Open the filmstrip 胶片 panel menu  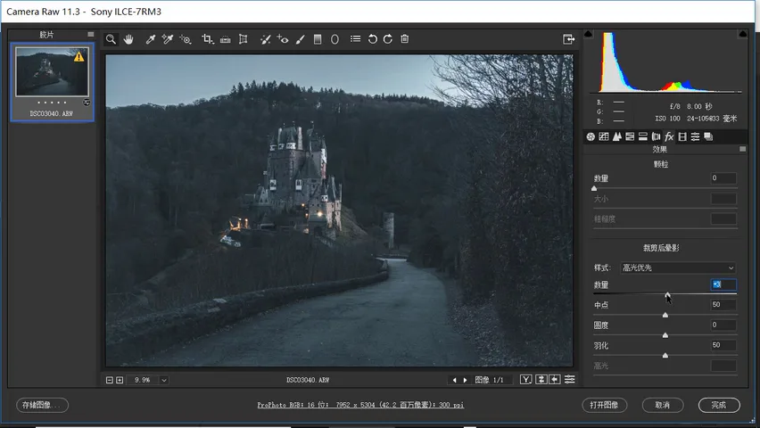91,35
